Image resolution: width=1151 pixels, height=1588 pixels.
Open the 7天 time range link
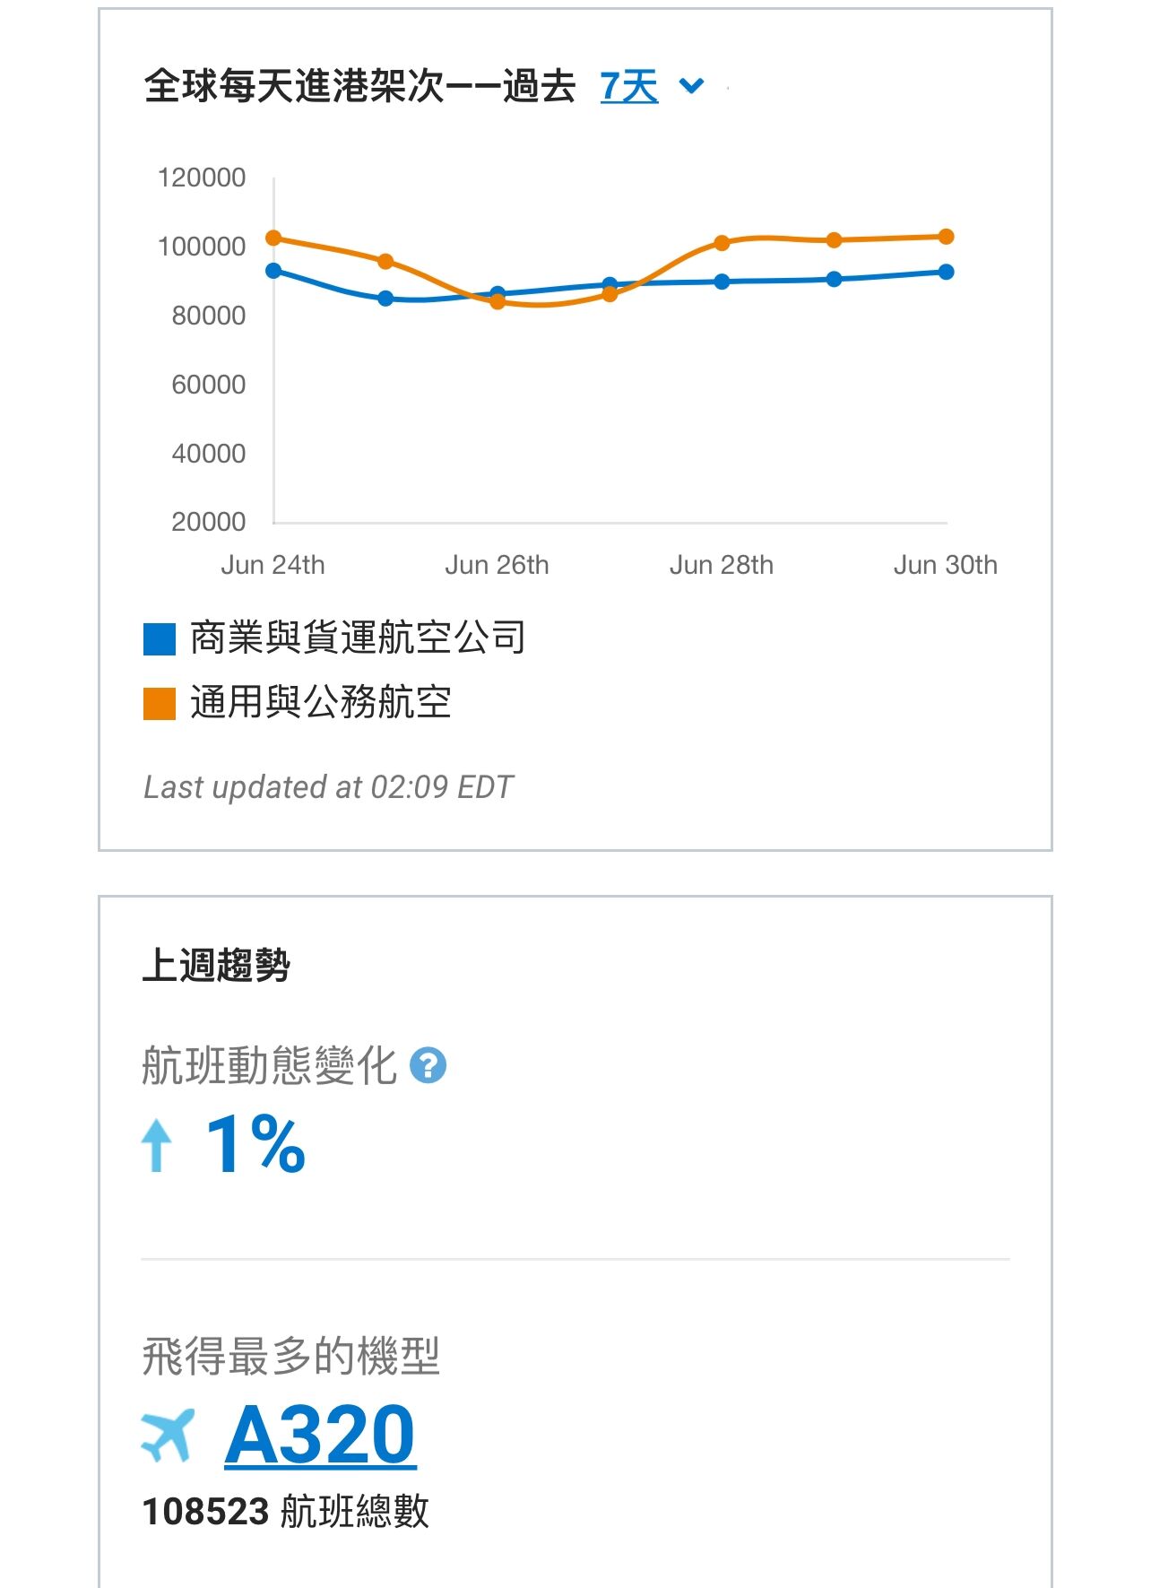(x=628, y=87)
